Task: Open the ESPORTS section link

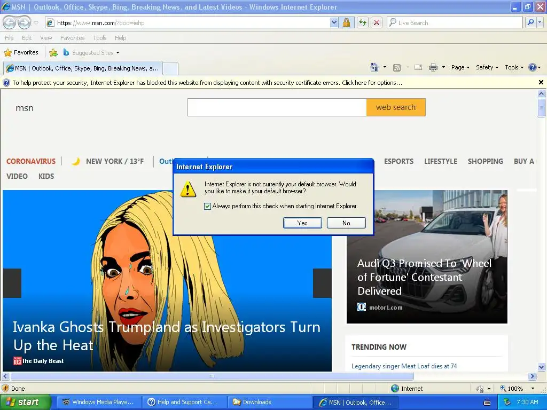Action: click(x=398, y=161)
